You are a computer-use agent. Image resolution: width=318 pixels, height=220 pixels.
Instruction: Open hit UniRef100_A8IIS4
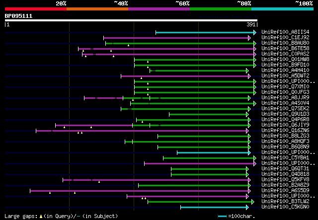285,32
